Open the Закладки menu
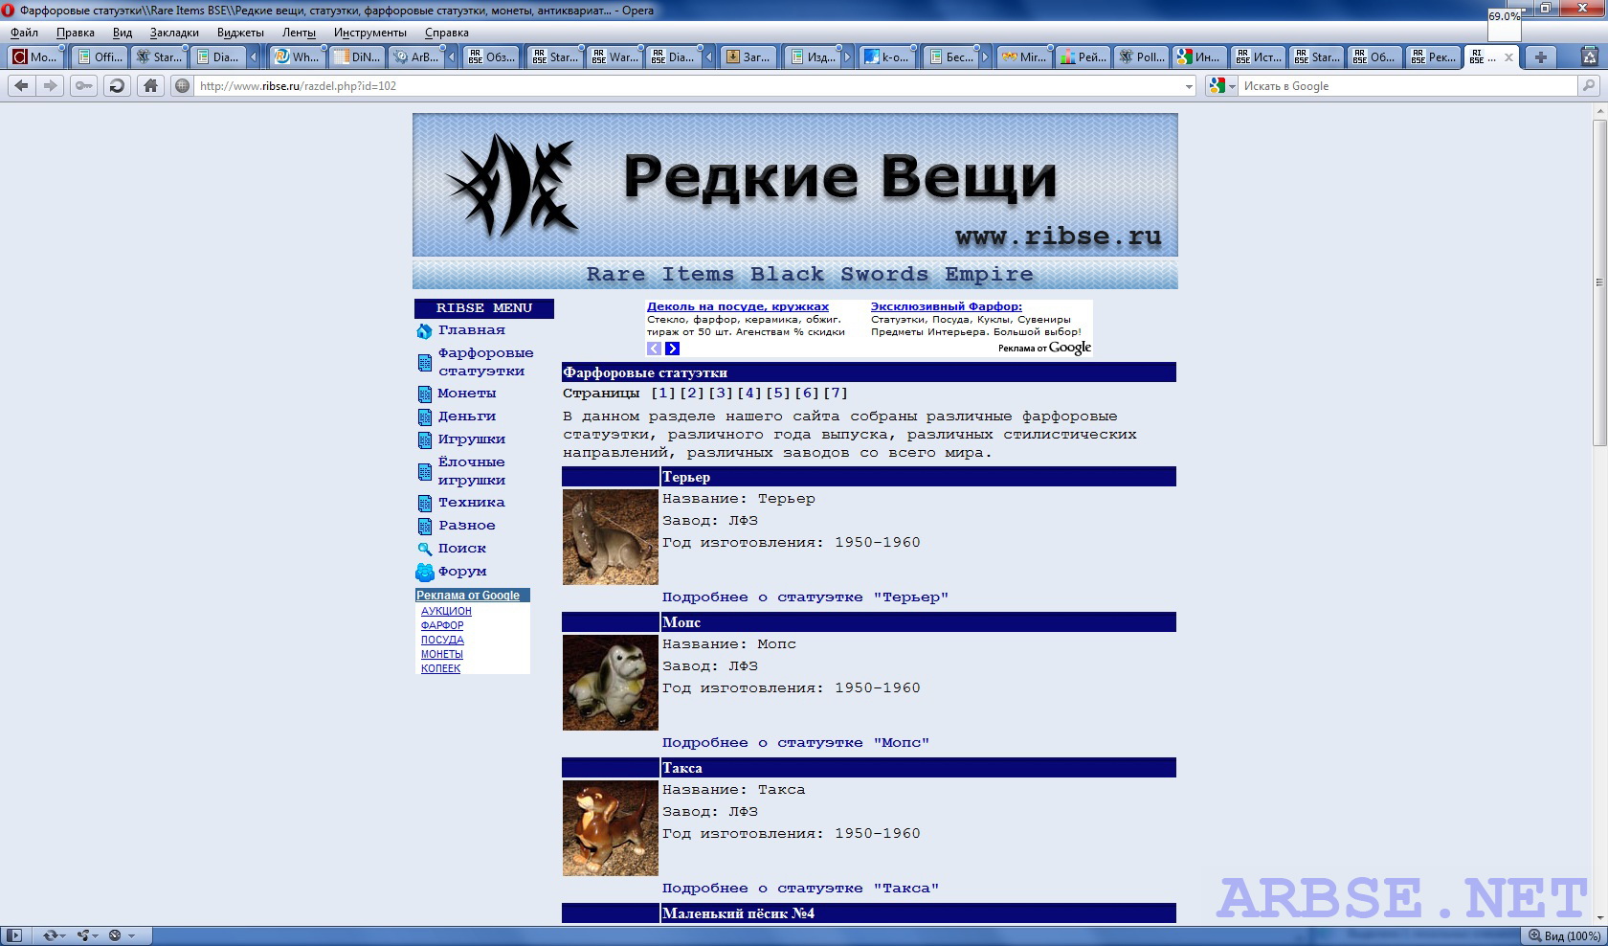The height and width of the screenshot is (946, 1608). (x=174, y=33)
